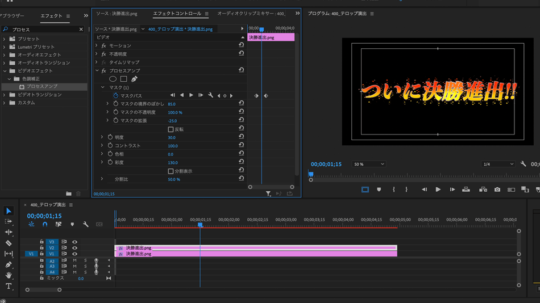Screen dimensions: 540x303
Task: Select the Type tool in the tools panel
Action: 9,287
